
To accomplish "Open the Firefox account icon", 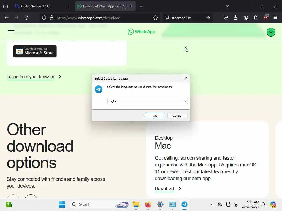I will 246,18.
